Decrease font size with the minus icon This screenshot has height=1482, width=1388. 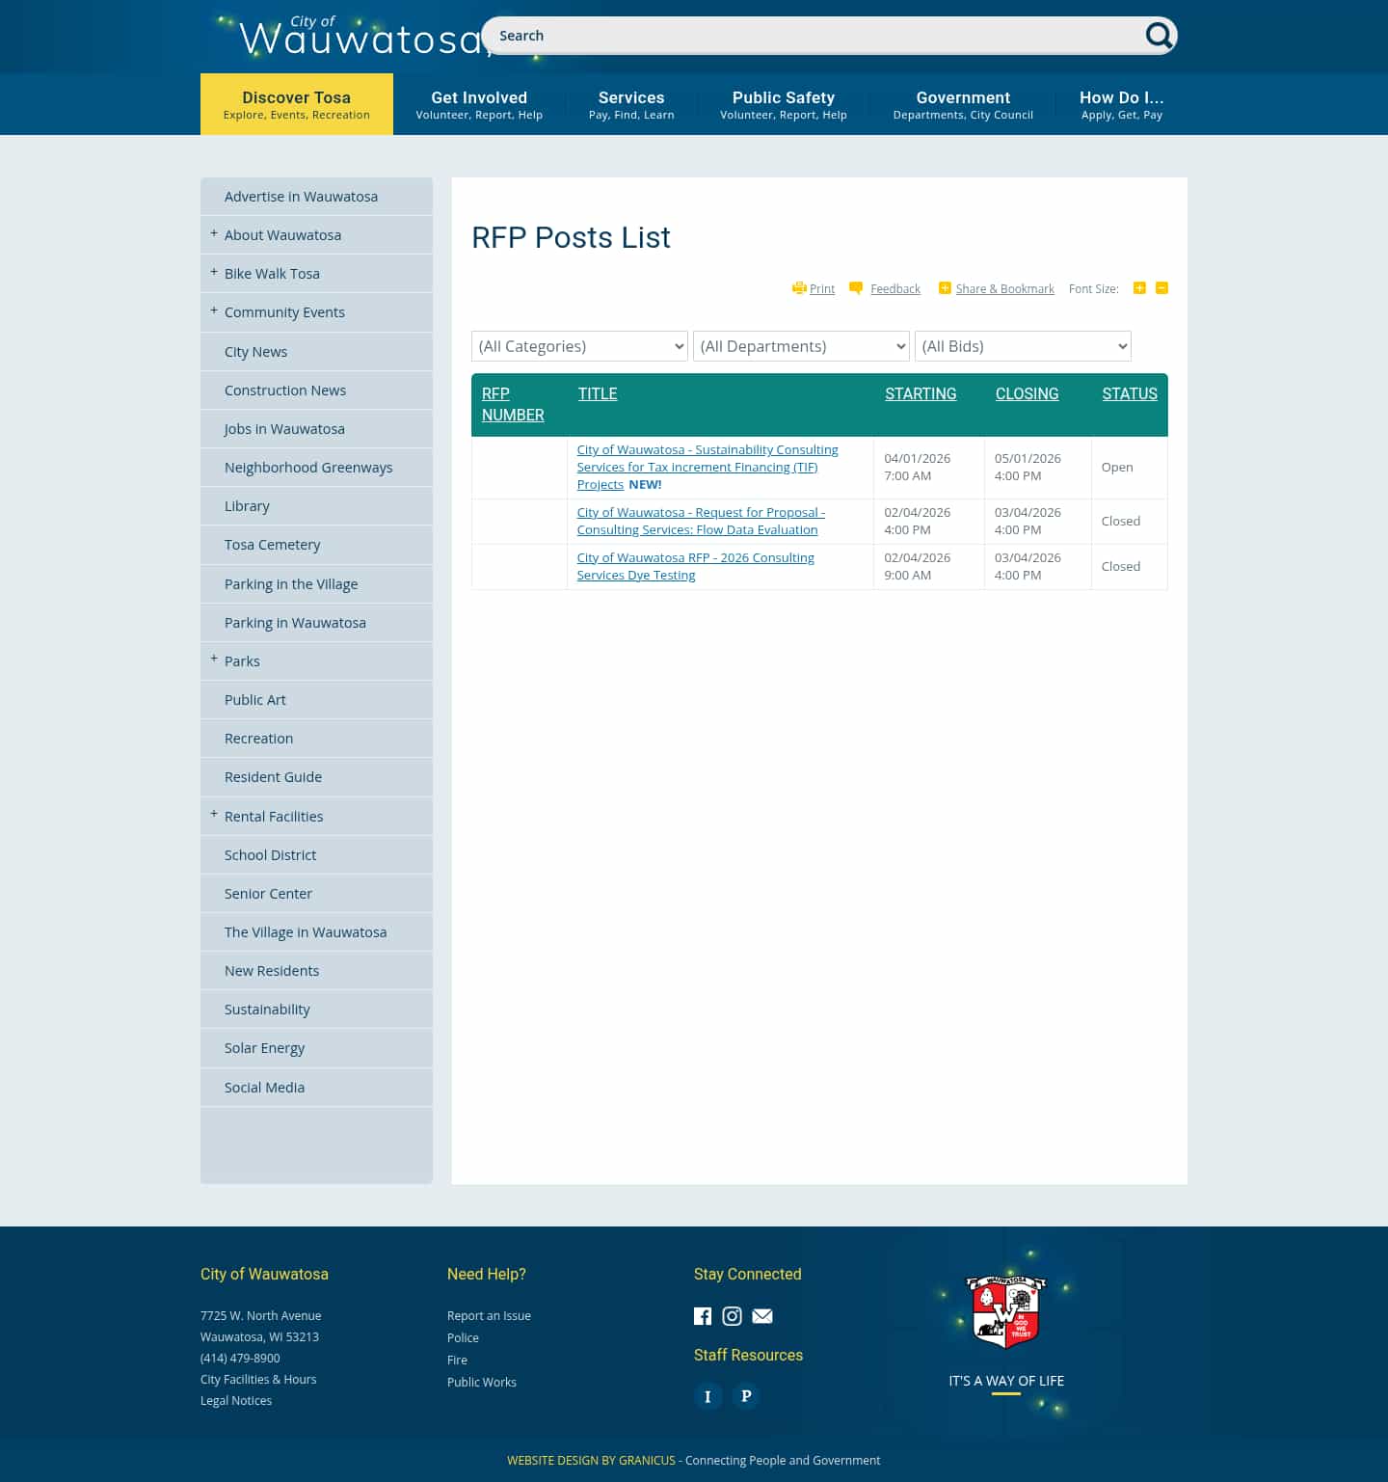tap(1161, 287)
